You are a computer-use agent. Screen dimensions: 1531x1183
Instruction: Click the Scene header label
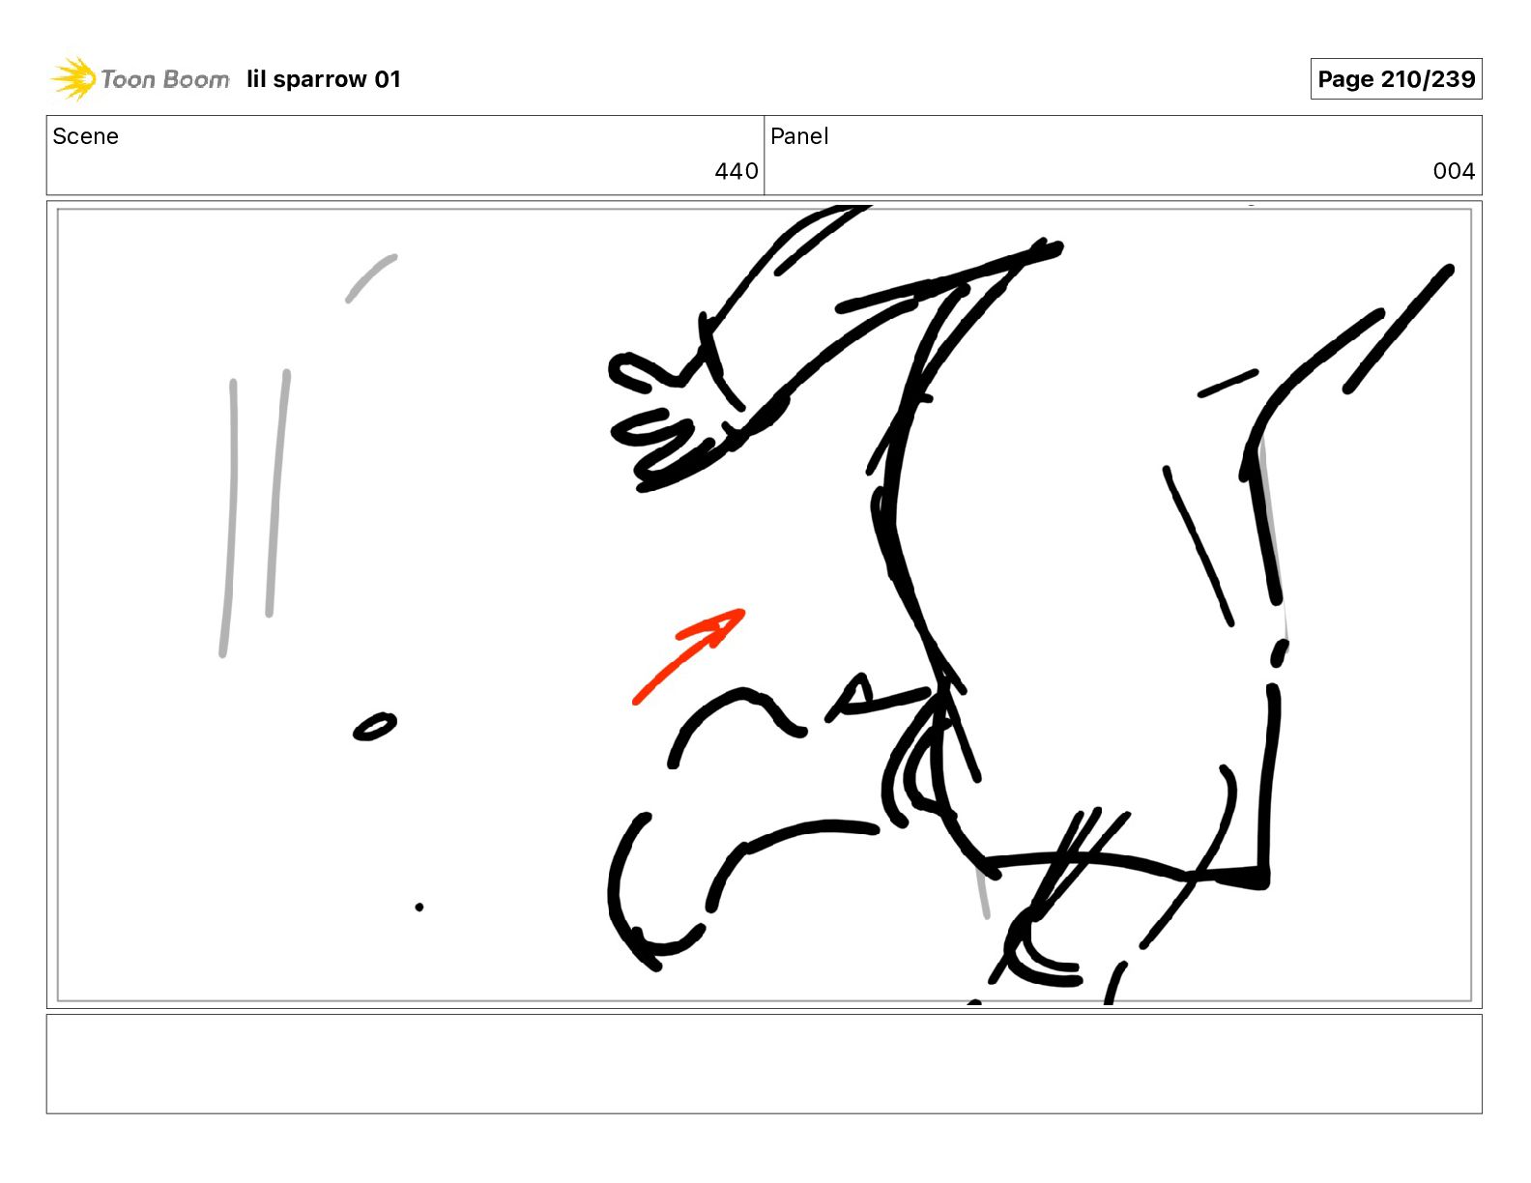click(x=85, y=136)
